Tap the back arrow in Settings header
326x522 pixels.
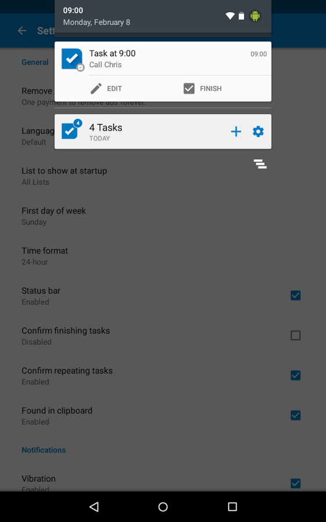click(22, 31)
